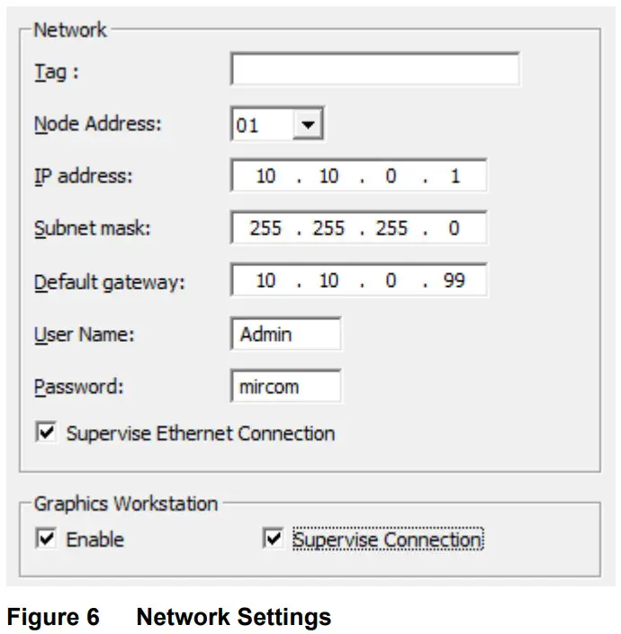Toggle Supervise Ethernet Connection checkbox
Viewport: 621px width, 634px height.
[x=45, y=433]
